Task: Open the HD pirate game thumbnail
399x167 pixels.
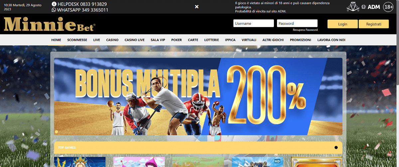Action: tap(257, 162)
